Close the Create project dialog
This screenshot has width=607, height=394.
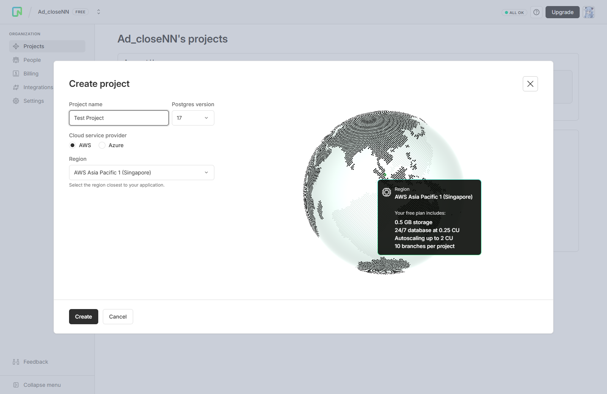(x=530, y=84)
